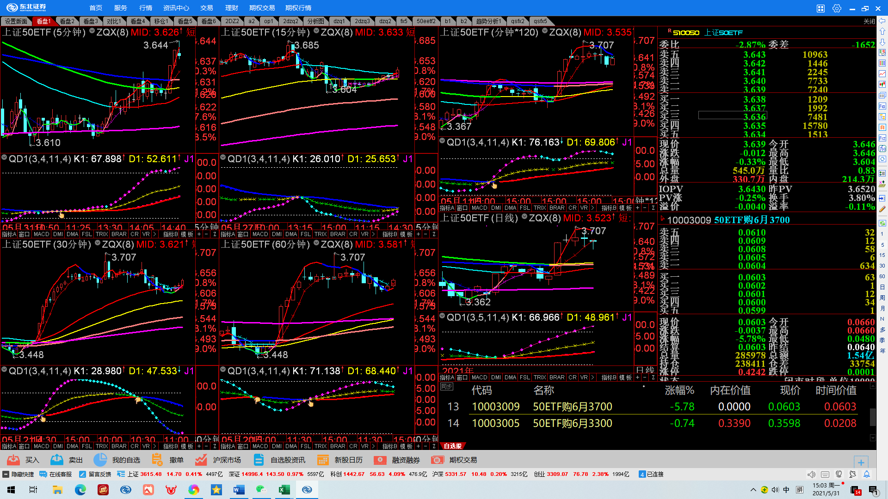Expand triangle beside 10003009 option quote
This screenshot has width=888, height=499.
(662, 219)
